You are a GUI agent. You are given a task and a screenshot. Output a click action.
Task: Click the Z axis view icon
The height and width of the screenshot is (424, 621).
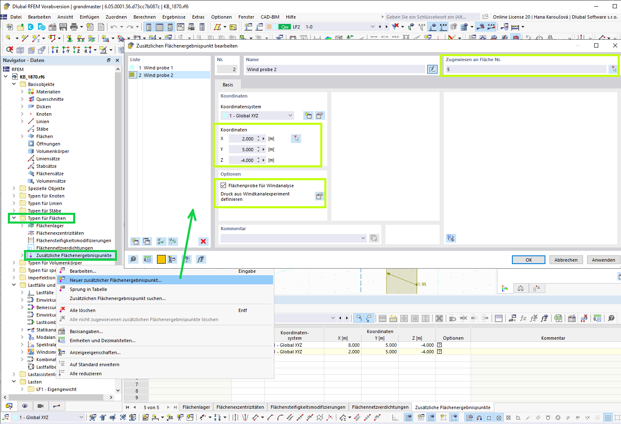76,50
